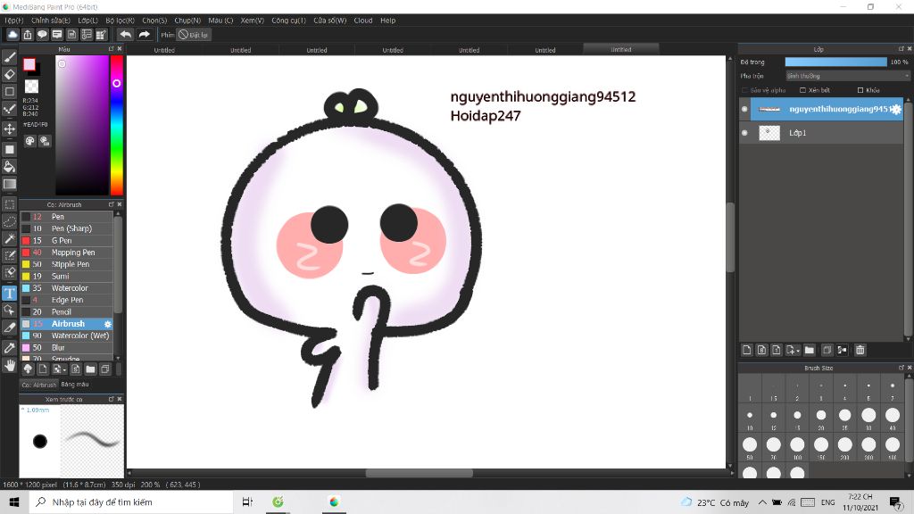
Task: Click the Redo arrow in toolbar
Action: pos(144,35)
